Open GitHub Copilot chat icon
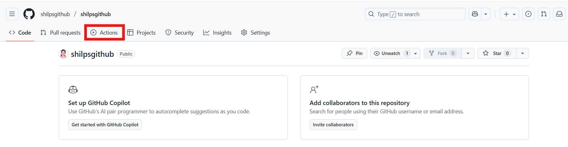The height and width of the screenshot is (147, 568). [475, 14]
